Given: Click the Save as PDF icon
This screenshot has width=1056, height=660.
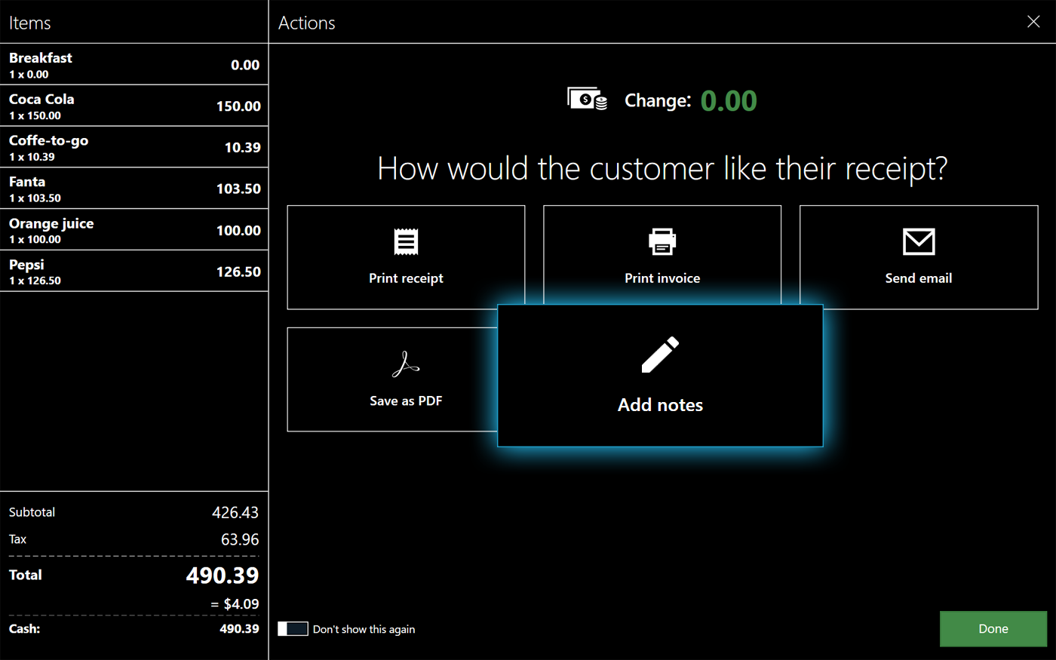Looking at the screenshot, I should (406, 365).
